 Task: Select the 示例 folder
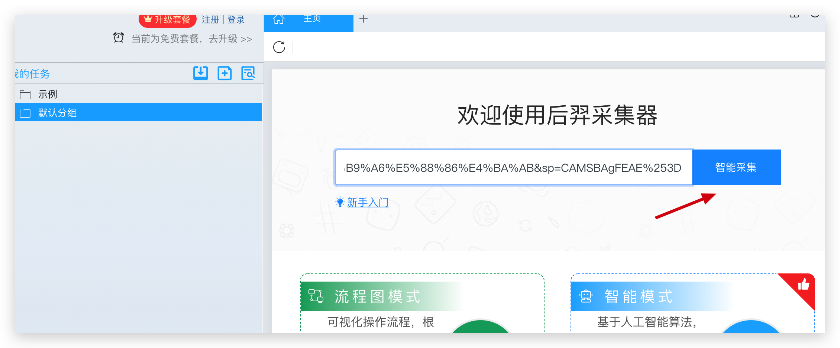pos(138,94)
